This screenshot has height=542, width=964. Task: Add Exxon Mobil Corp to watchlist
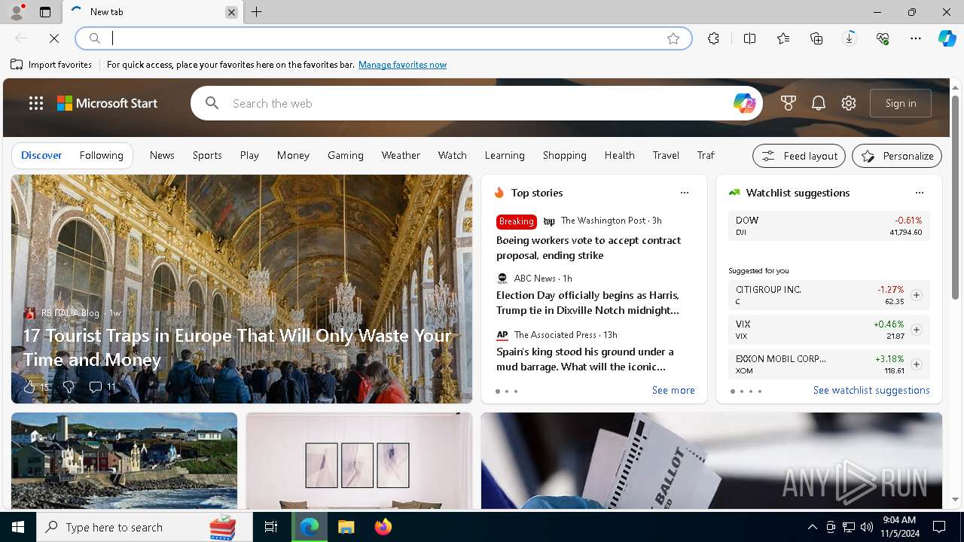(x=917, y=364)
